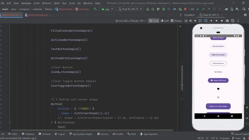Switch editor to Code view mode
Image resolution: width=249 pixels, height=140 pixels.
(154, 21)
